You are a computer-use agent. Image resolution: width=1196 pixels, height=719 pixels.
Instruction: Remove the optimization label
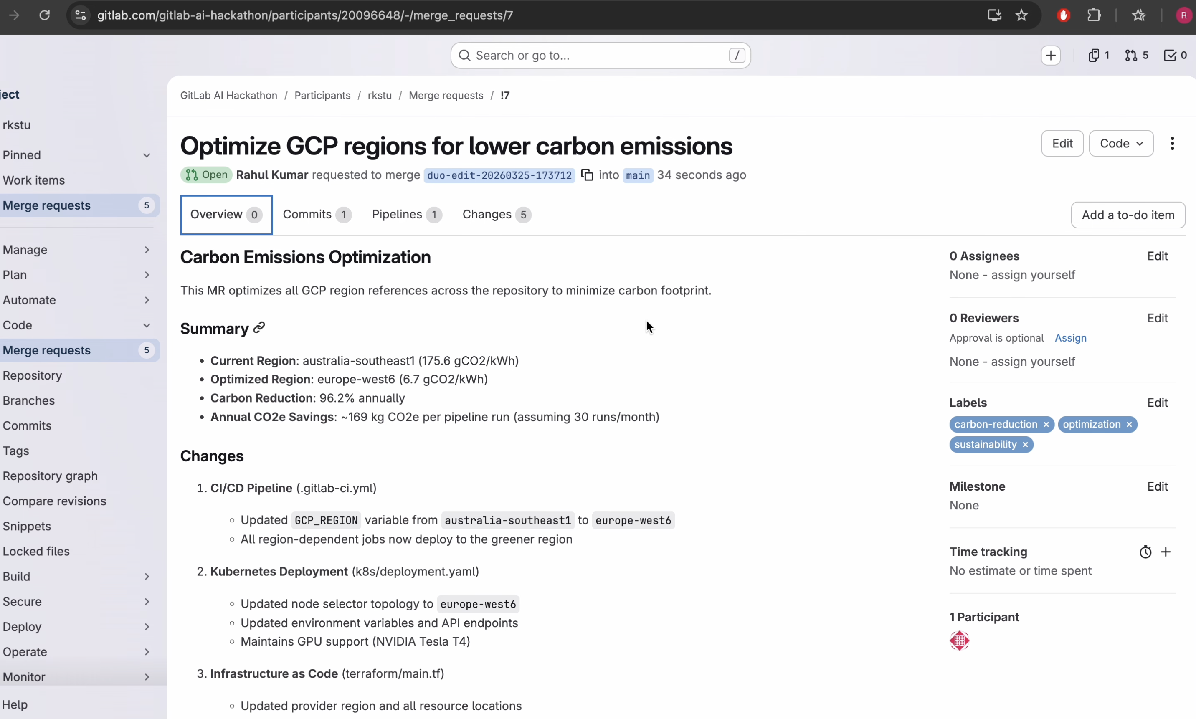(x=1129, y=424)
